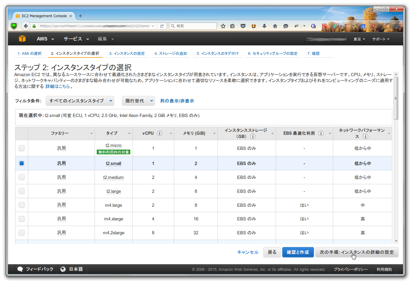
Task: Open a new browser tab
Action: (80, 16)
